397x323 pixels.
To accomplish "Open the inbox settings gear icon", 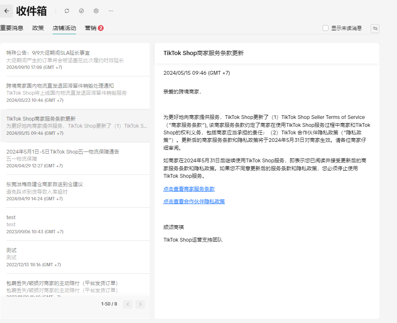I will (x=96, y=11).
